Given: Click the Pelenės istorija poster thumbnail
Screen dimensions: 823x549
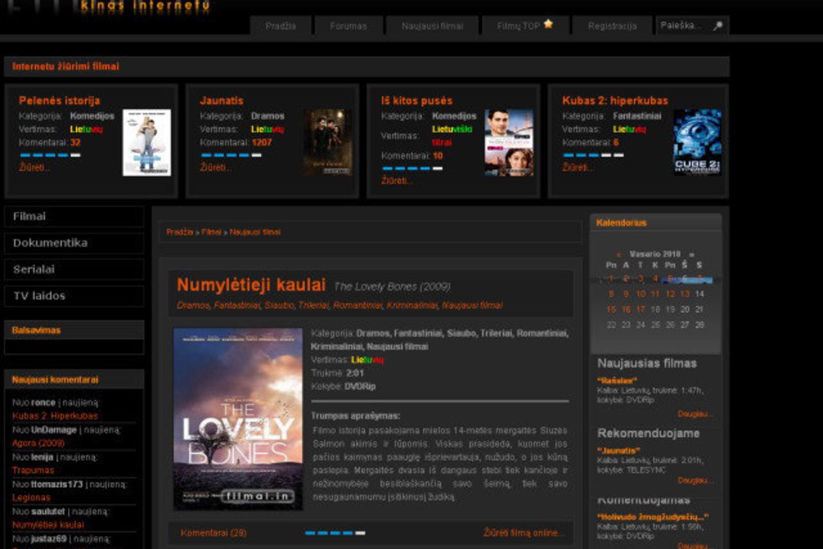Looking at the screenshot, I should (147, 142).
